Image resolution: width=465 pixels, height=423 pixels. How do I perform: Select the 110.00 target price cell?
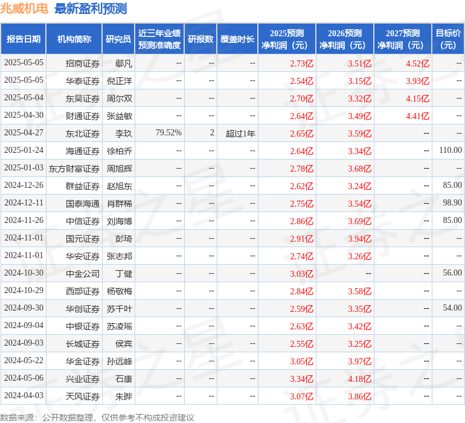pos(451,150)
